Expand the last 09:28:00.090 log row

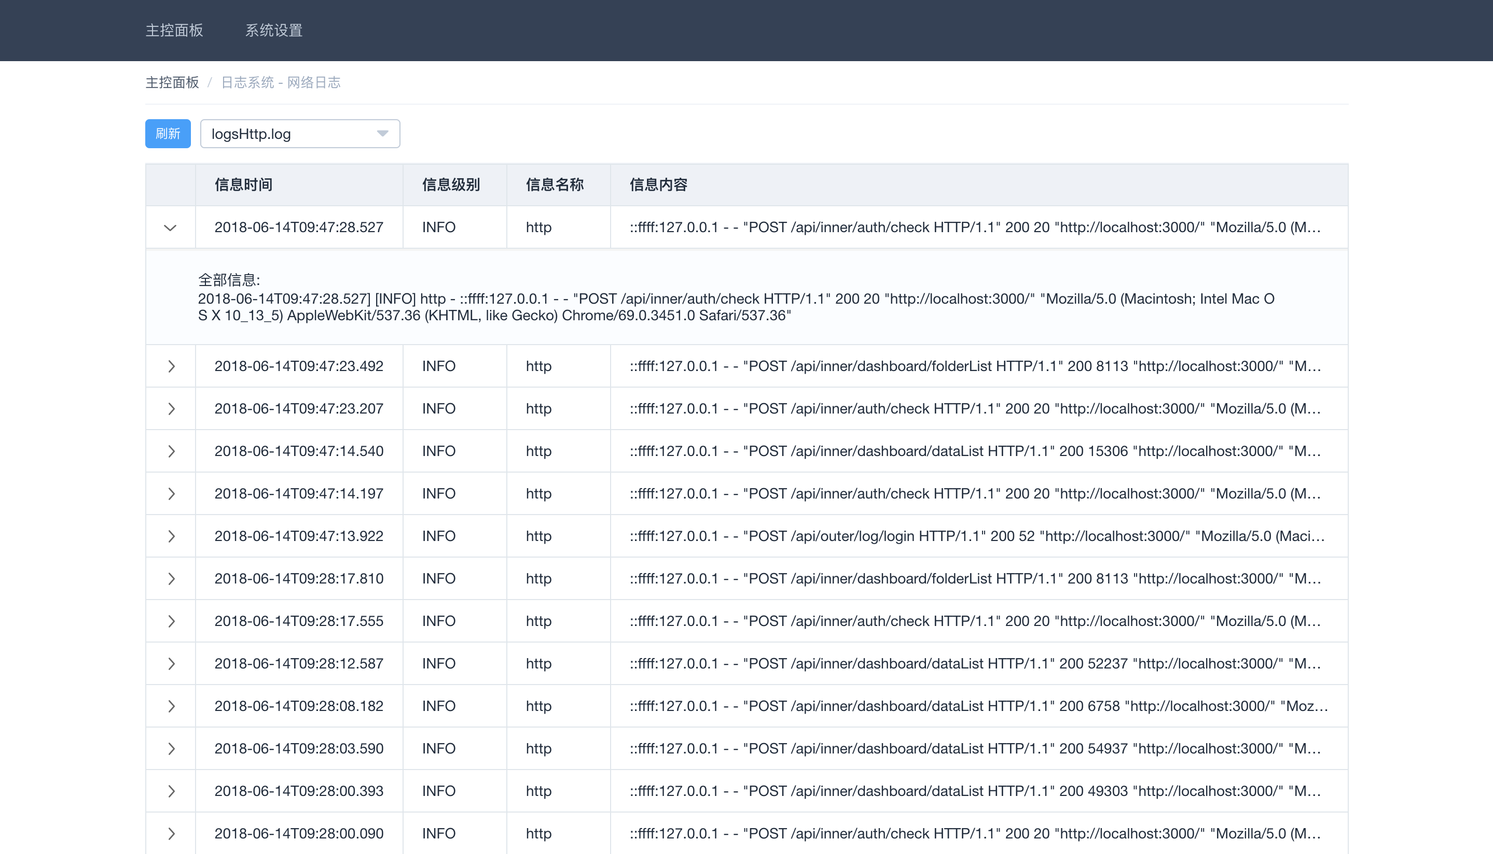pos(171,833)
